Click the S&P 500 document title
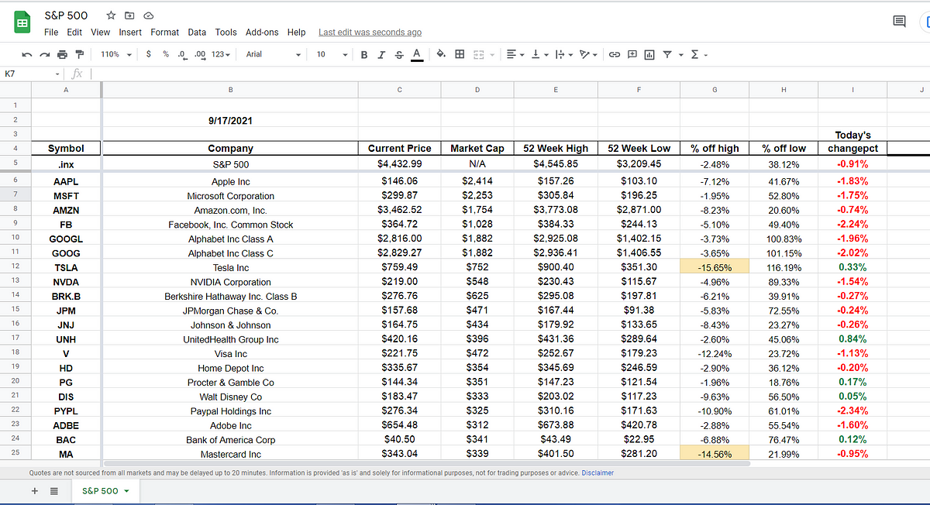This screenshot has height=505, width=930. [67, 15]
